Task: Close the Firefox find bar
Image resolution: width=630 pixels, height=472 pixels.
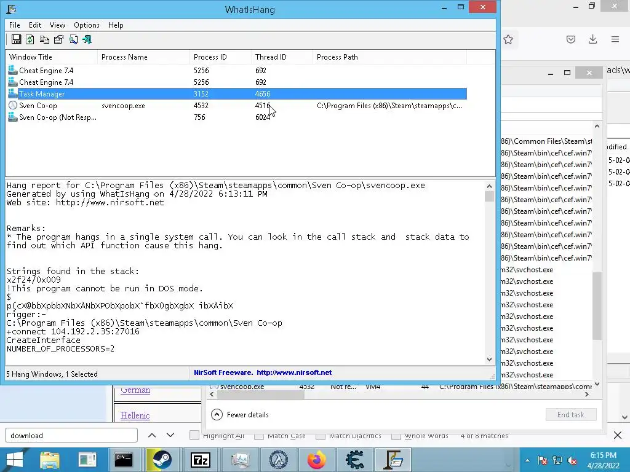Action: (618, 435)
